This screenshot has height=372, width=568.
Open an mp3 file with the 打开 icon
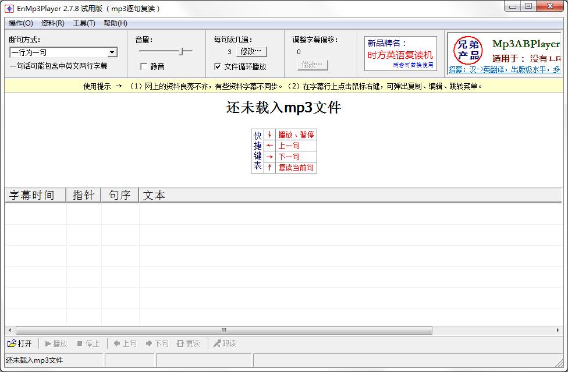pyautogui.click(x=17, y=343)
